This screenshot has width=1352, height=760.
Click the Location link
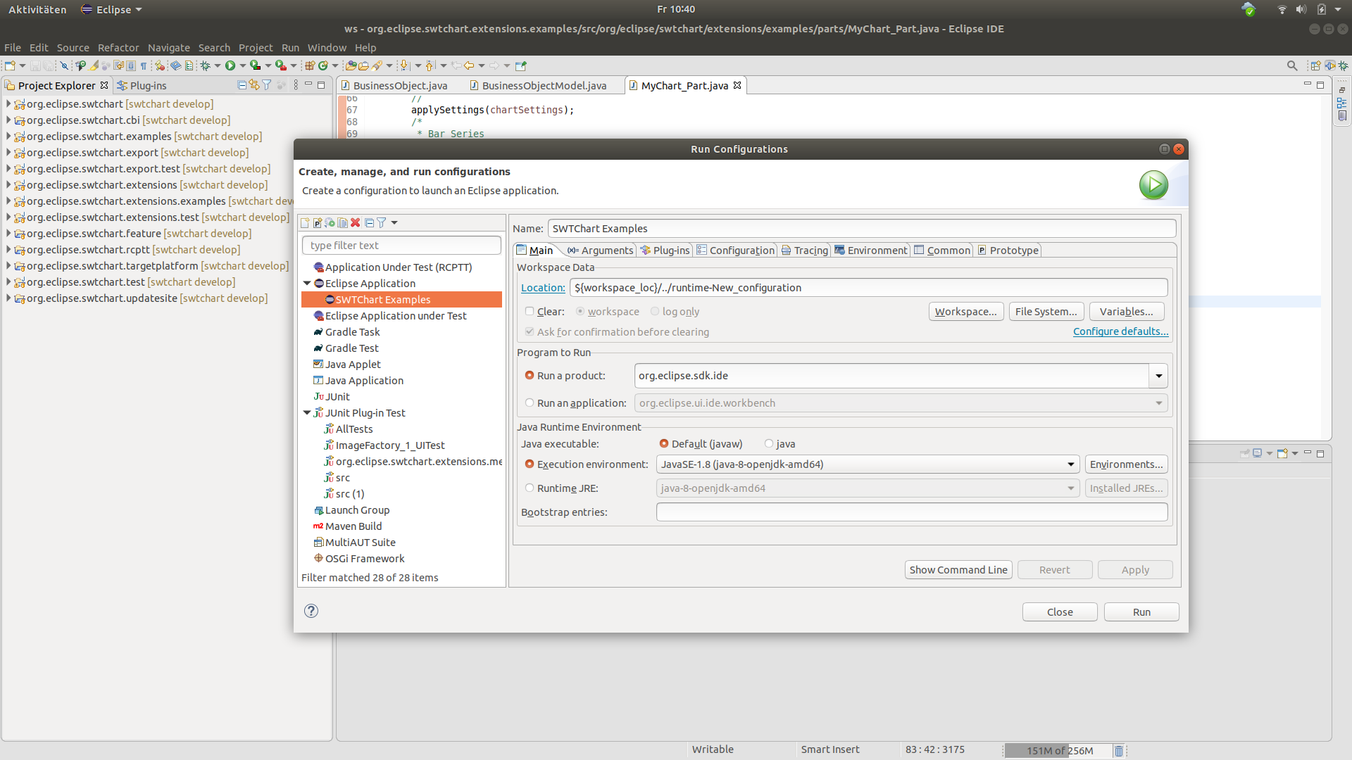tap(543, 287)
